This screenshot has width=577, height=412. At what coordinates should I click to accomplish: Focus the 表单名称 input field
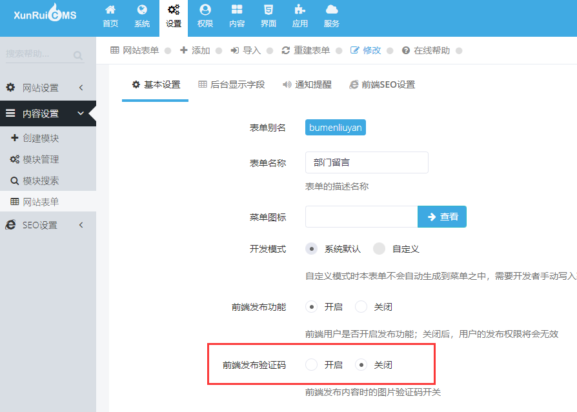(x=367, y=162)
